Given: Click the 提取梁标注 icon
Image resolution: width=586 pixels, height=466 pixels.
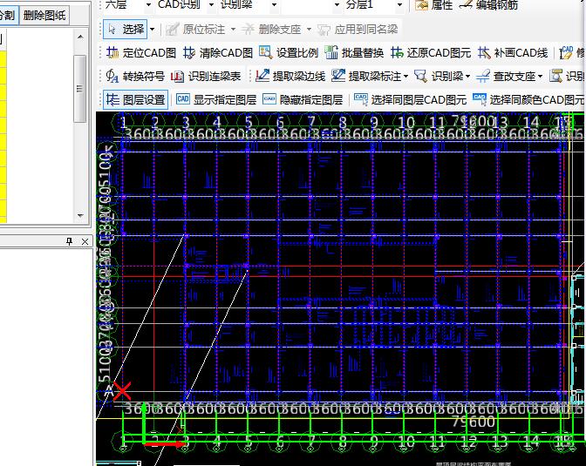Looking at the screenshot, I should 338,76.
